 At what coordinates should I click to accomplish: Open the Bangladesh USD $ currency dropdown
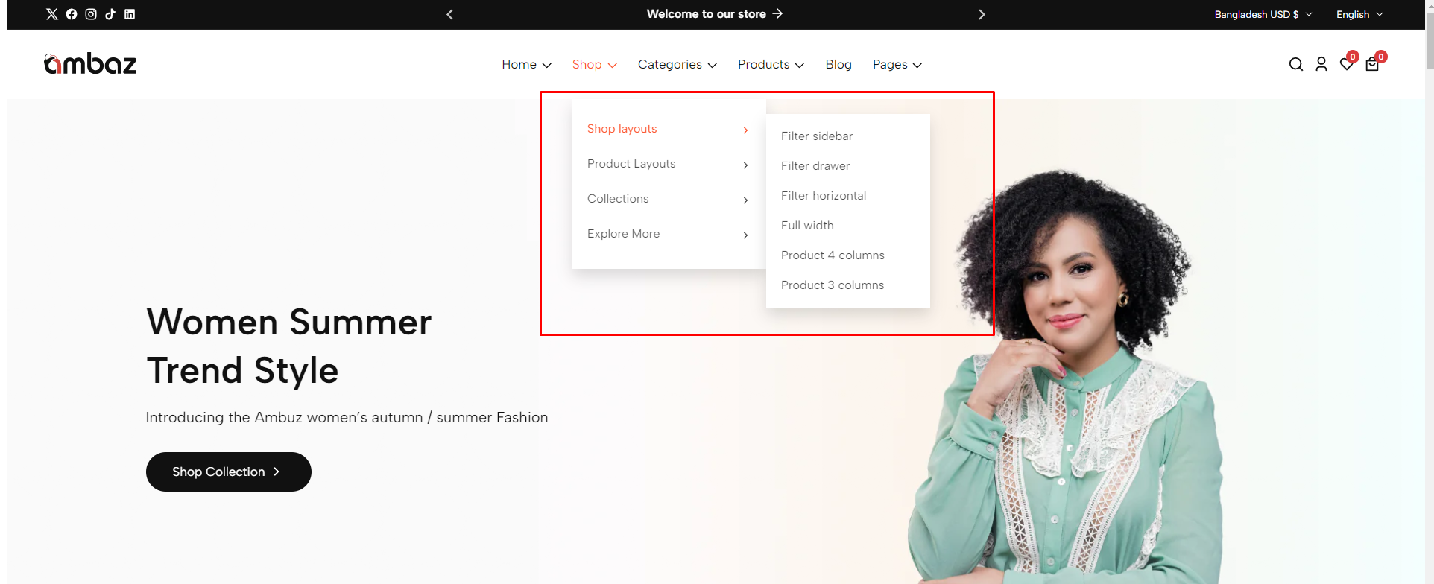point(1263,14)
